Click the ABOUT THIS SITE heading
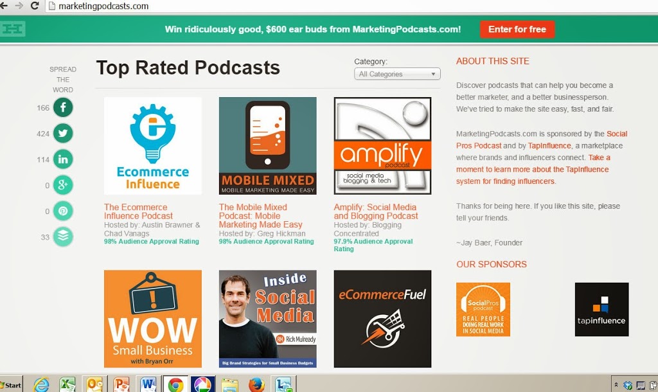Viewport: 658px width, 392px height. [493, 61]
